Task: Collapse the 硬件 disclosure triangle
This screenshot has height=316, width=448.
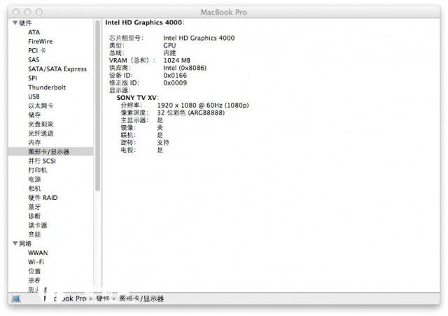Action: (15, 23)
